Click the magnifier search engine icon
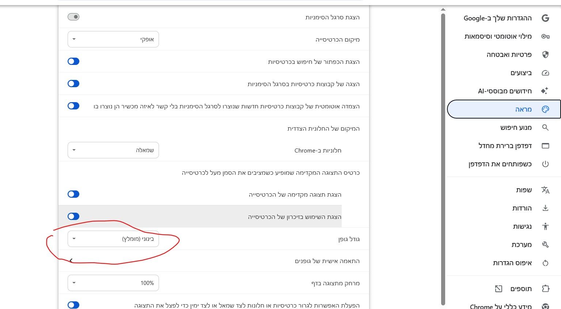Viewport: 561px width, 309px height. [545, 127]
